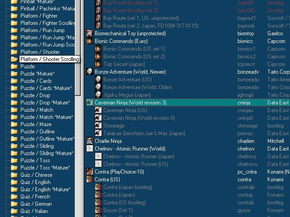
Task: Click icon beside Jigoku Meguri (Japan)
Action: [x=98, y=95]
